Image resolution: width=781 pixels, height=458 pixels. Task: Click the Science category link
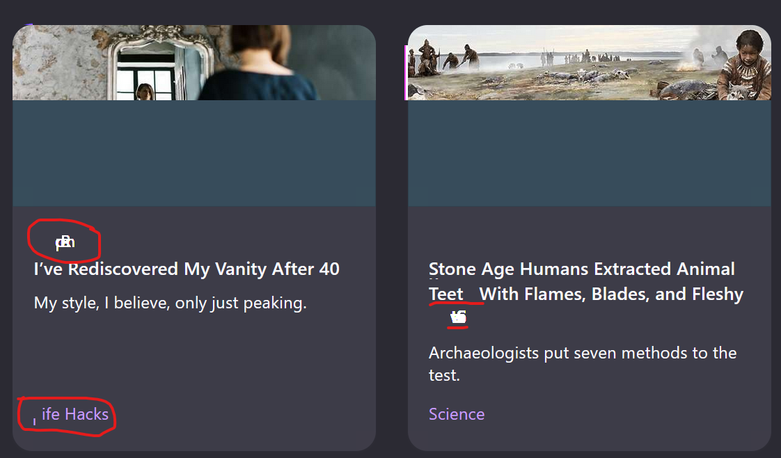[x=457, y=414]
